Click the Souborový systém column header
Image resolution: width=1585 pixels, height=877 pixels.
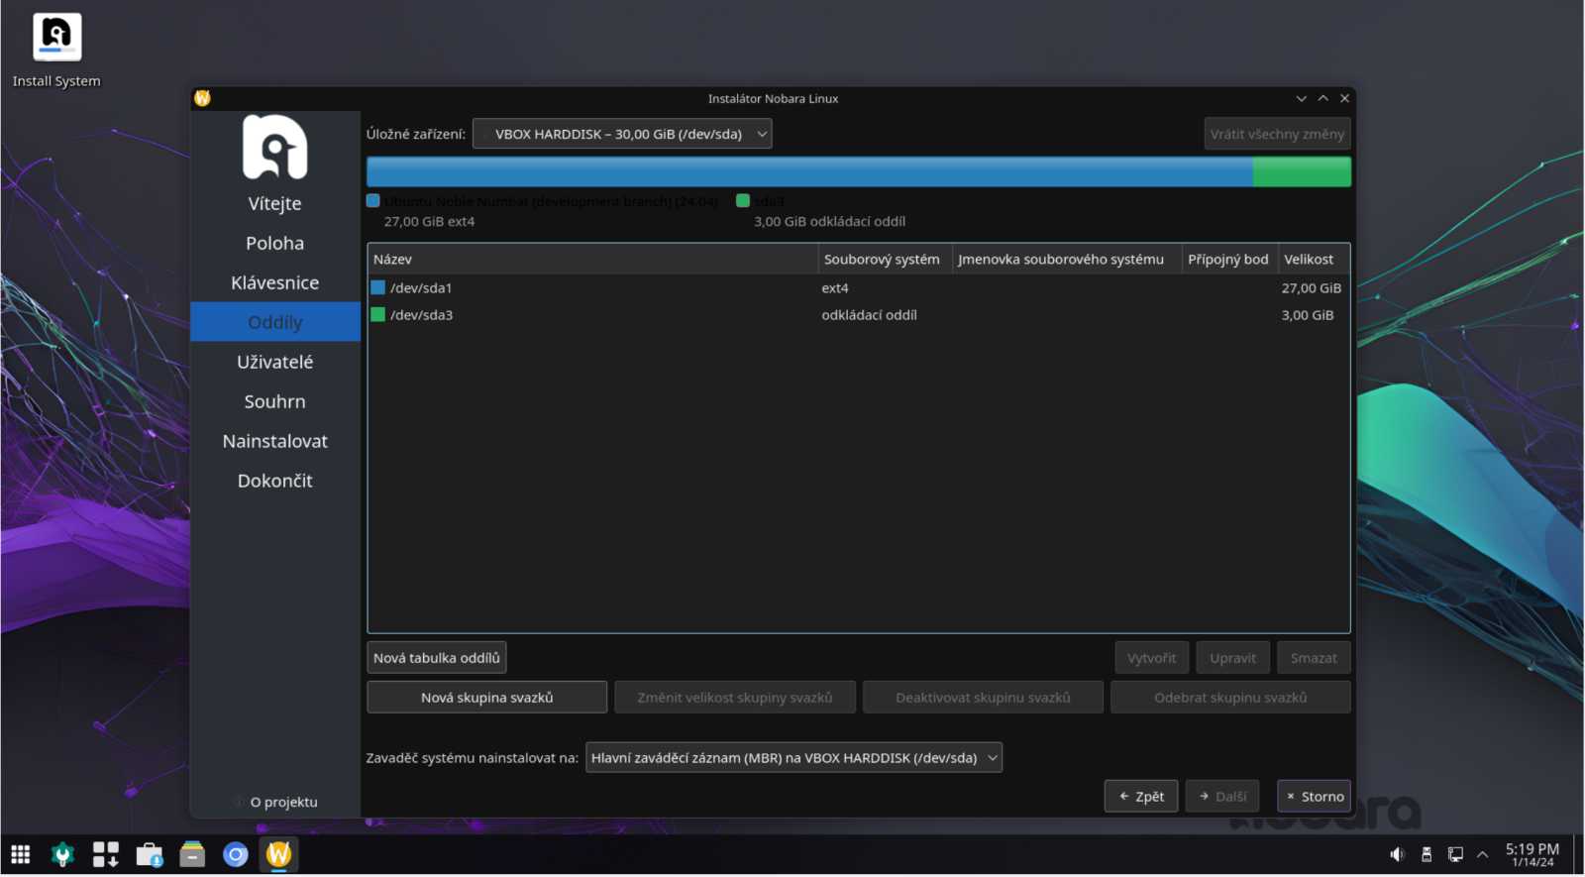pos(885,259)
